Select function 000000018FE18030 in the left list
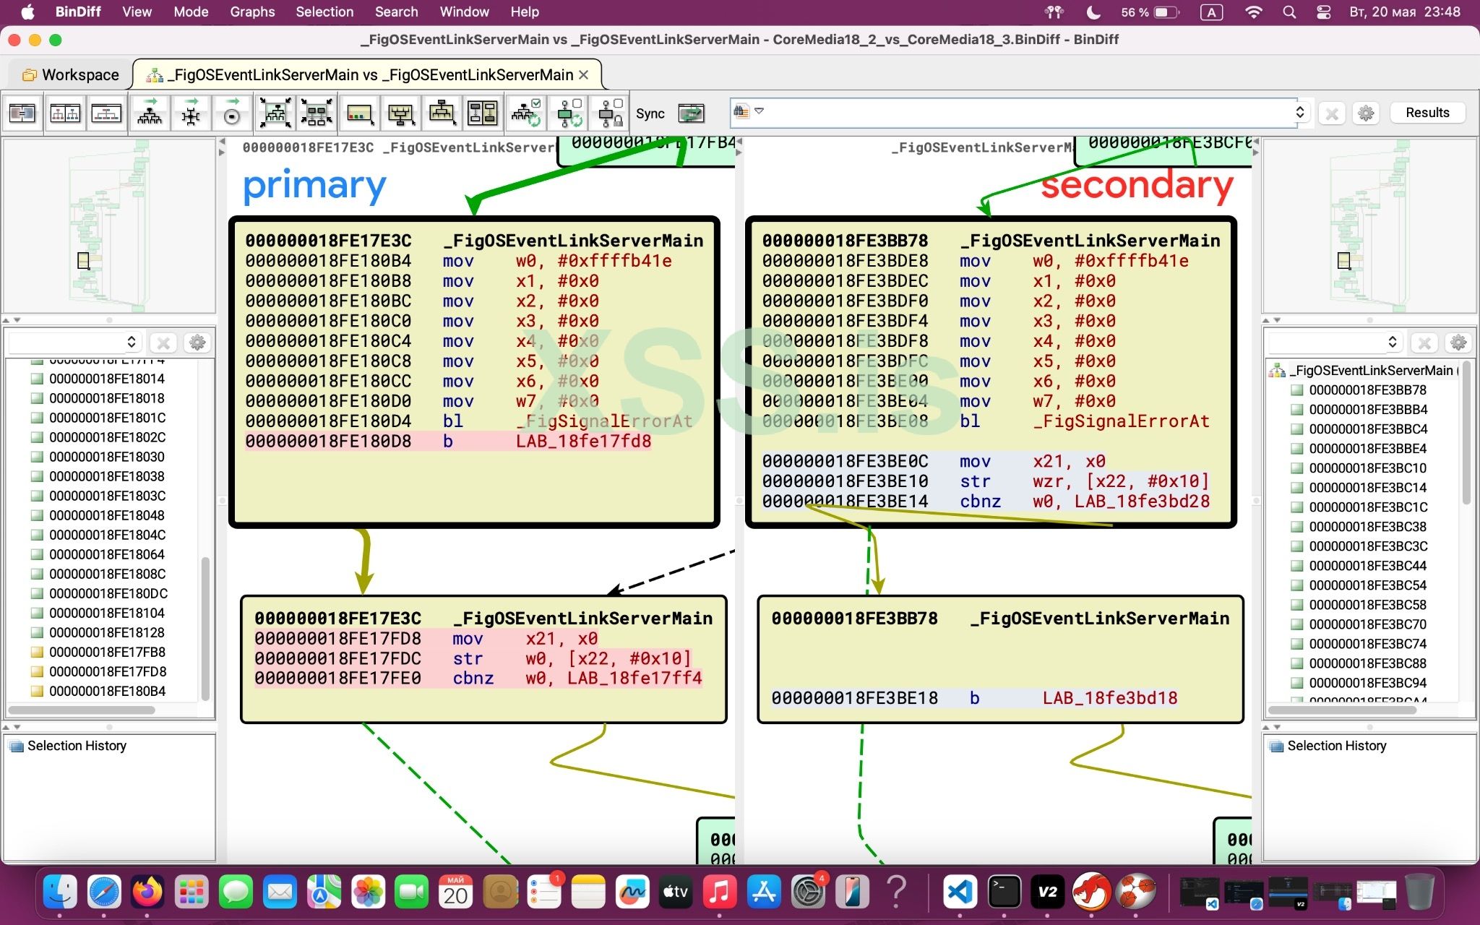1480x925 pixels. (x=107, y=456)
